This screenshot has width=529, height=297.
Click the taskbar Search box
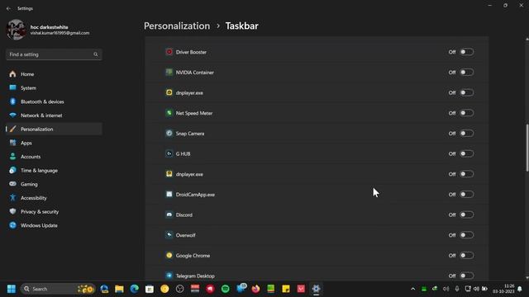58,289
